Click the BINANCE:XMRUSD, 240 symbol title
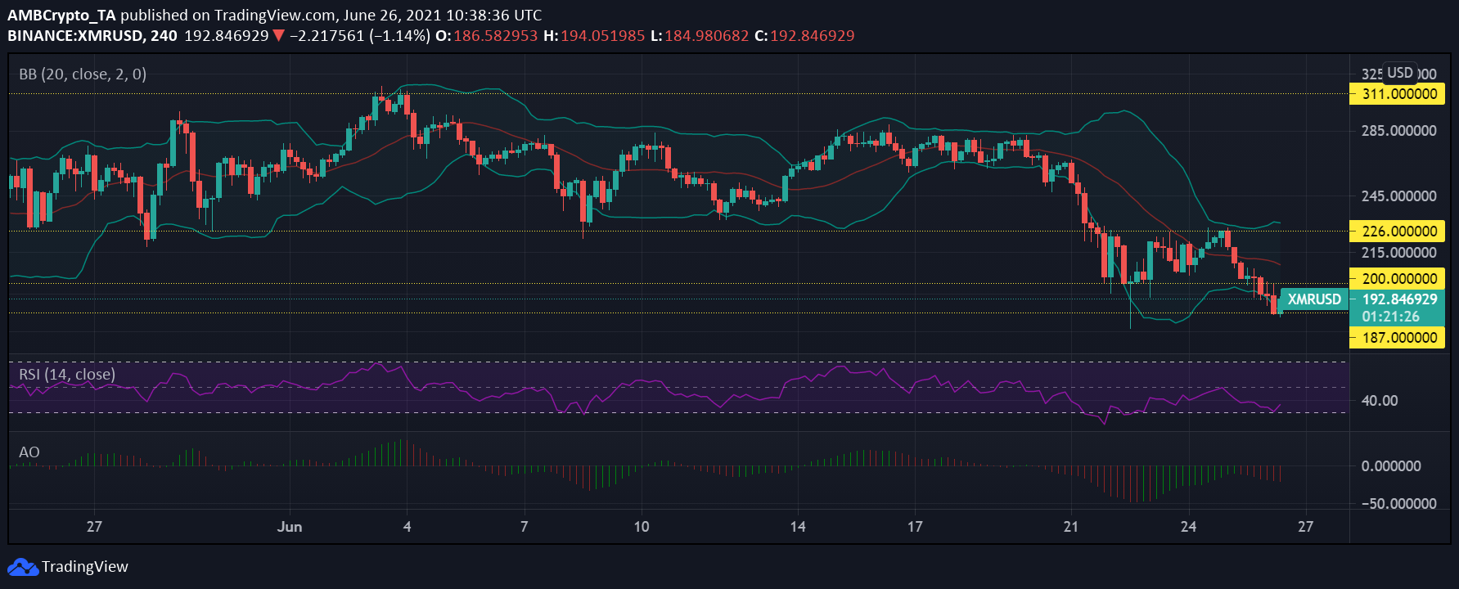This screenshot has width=1459, height=589. point(92,36)
